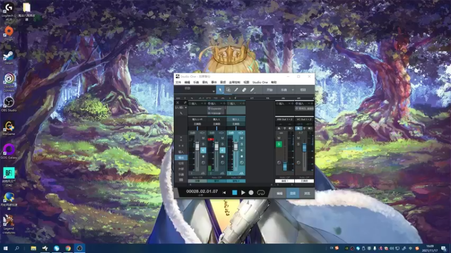Open the Help (帮助) menu

click(274, 82)
